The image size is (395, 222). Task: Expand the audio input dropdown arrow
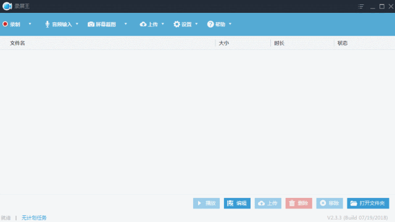77,24
